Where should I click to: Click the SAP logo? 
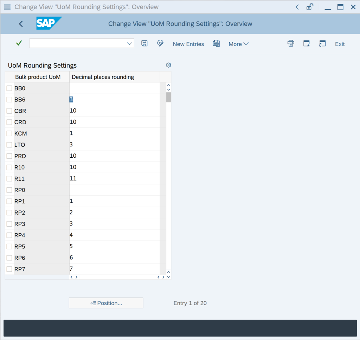pos(49,23)
